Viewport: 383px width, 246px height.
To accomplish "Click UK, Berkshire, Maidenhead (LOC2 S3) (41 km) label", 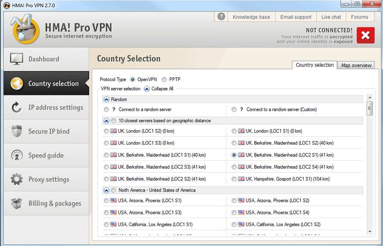I will click(x=162, y=167).
